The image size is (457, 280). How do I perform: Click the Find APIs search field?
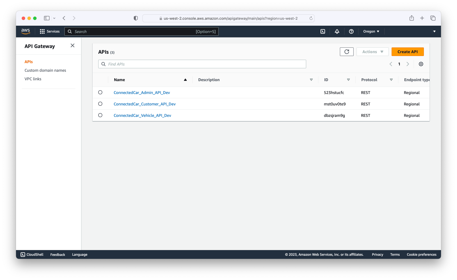[x=202, y=64]
